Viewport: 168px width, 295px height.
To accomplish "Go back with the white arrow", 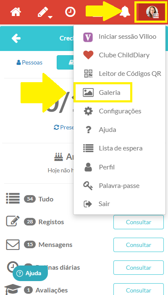I will tap(16, 38).
